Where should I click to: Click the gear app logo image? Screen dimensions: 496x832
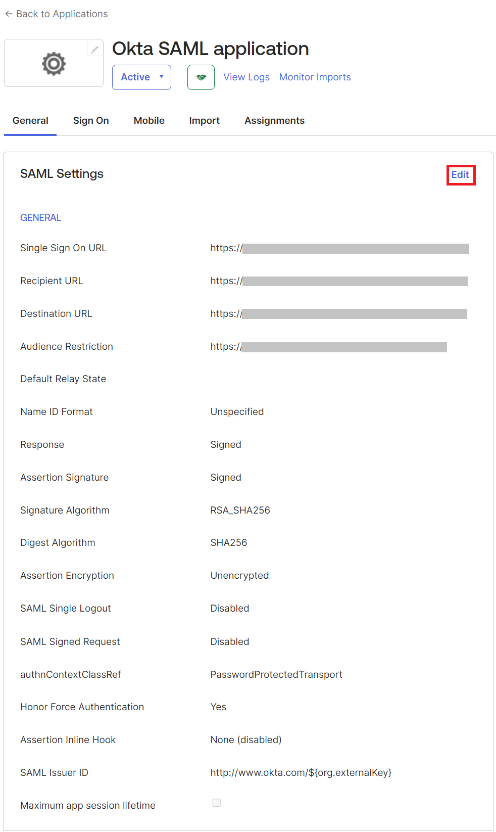54,64
